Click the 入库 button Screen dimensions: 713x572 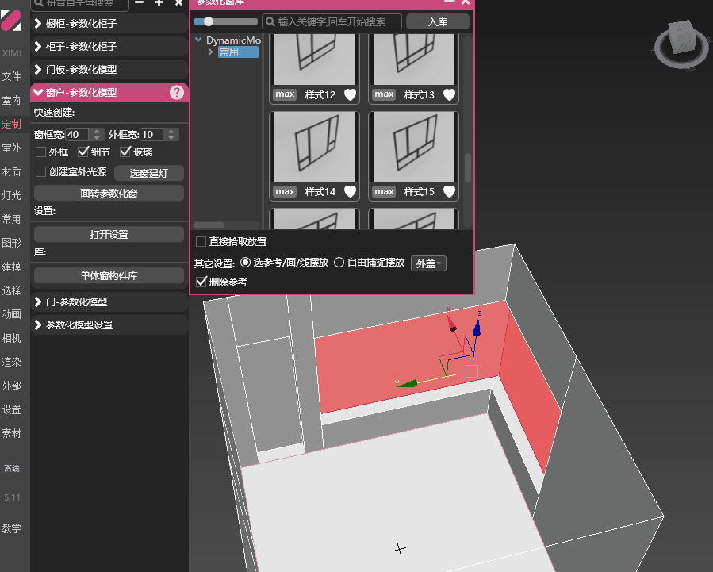(x=438, y=22)
